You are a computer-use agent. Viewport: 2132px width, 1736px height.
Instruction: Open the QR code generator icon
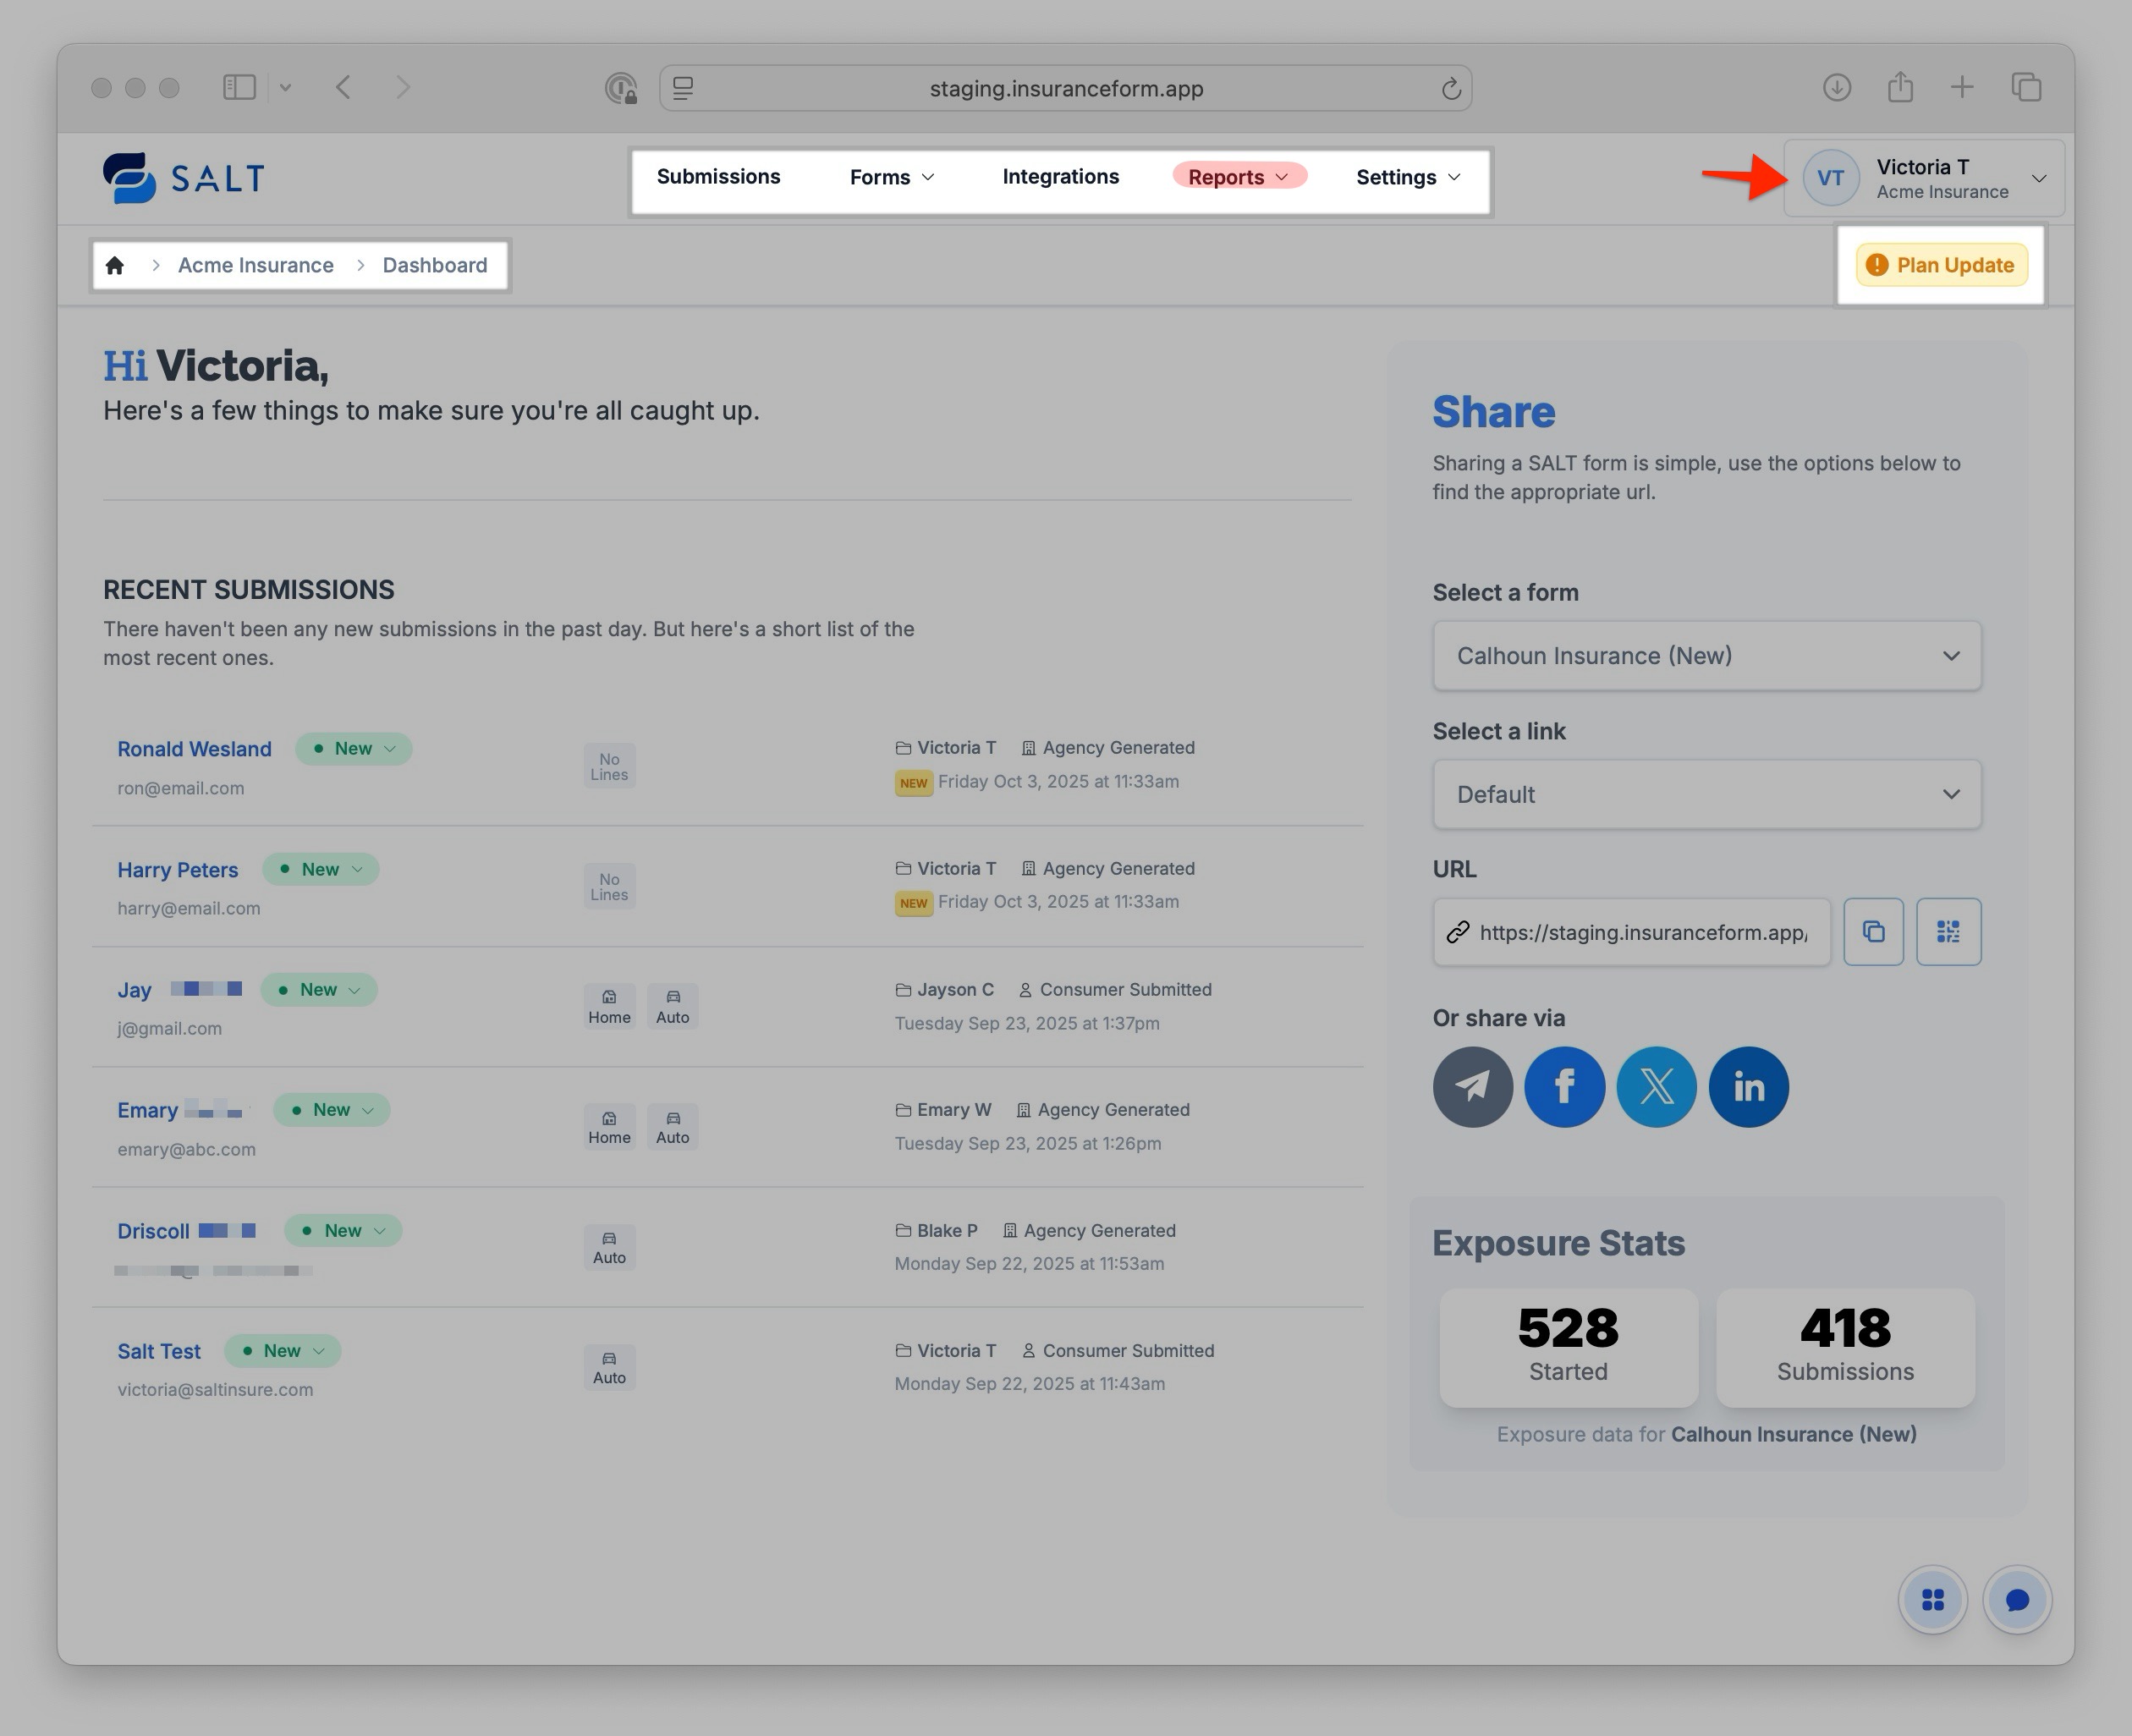(1948, 932)
